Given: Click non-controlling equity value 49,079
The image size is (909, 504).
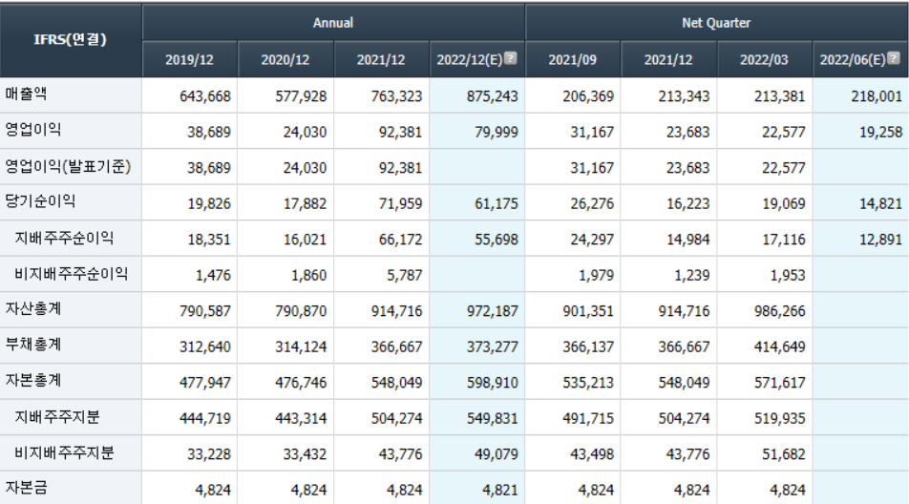Looking at the screenshot, I should 497,454.
